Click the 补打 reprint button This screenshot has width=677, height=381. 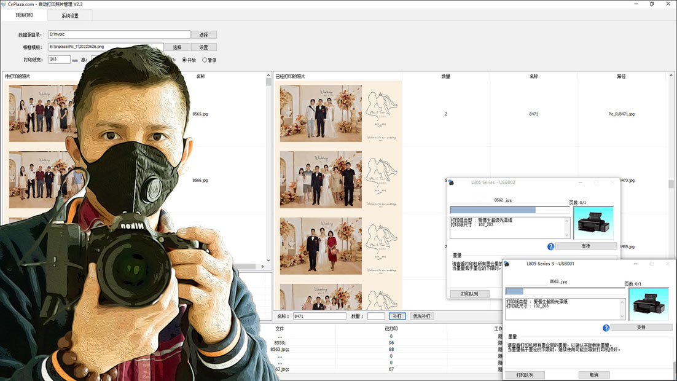(397, 316)
